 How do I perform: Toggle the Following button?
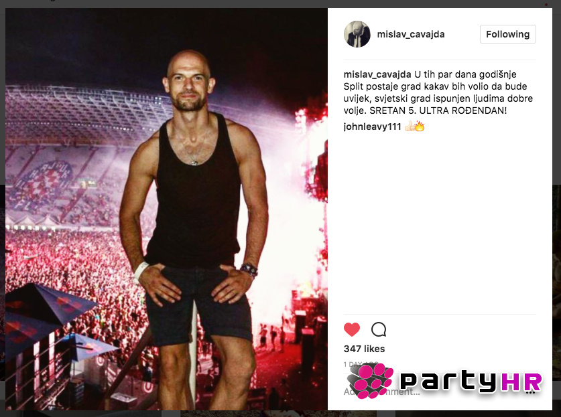[x=507, y=34]
